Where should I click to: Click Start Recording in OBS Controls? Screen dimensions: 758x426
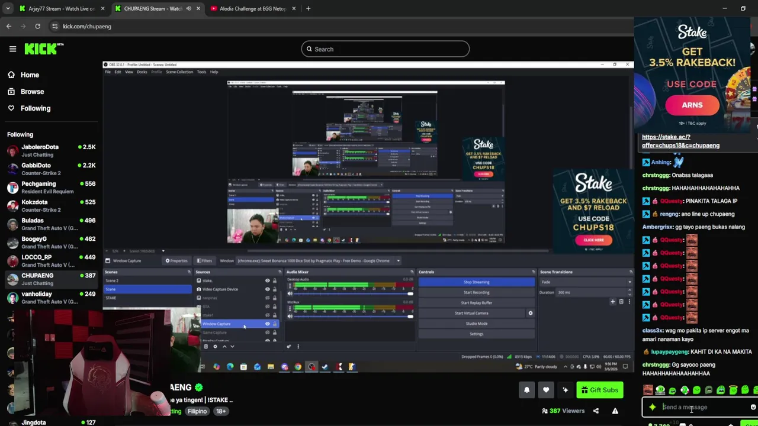[x=476, y=292]
